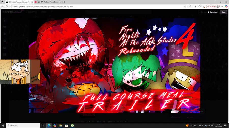Open the tab actions icon at top-left
This screenshot has width=229, height=128.
(2, 2)
